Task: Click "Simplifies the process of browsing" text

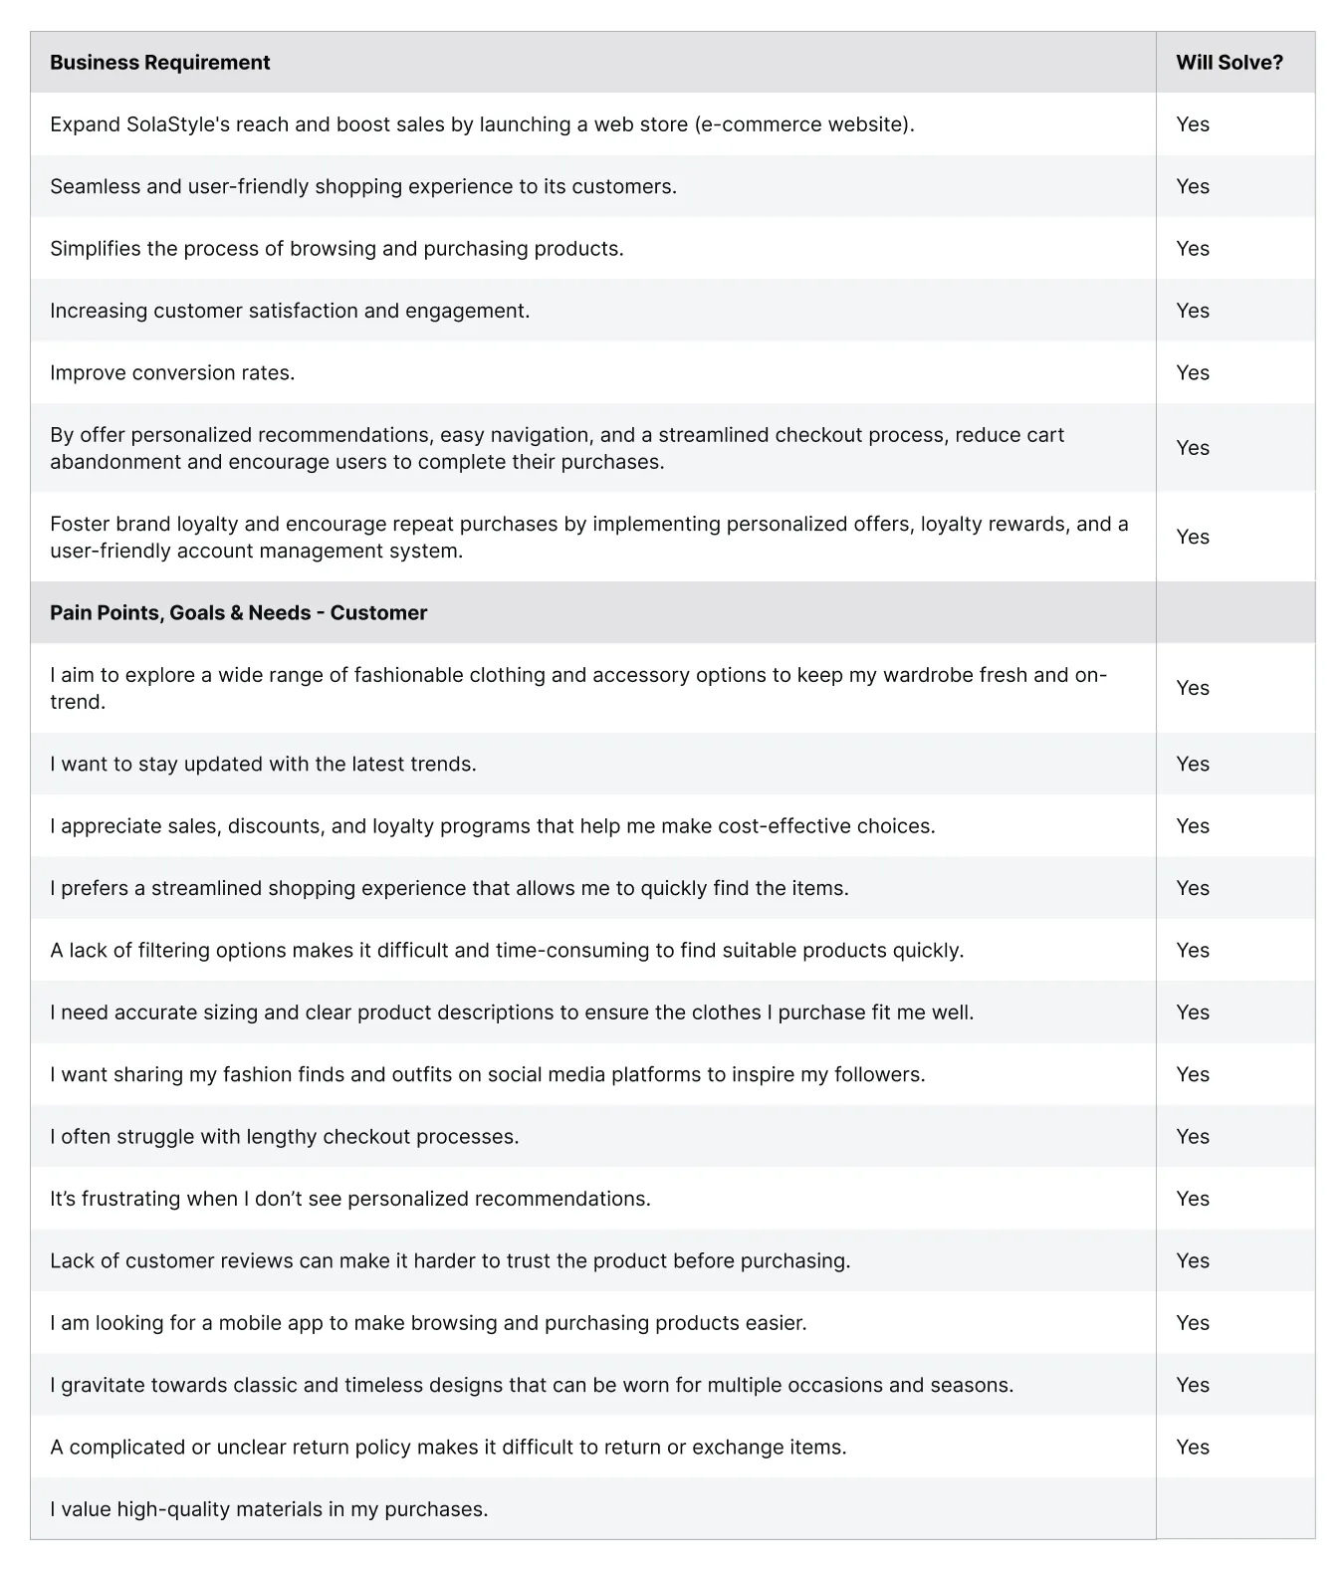Action: pos(336,249)
